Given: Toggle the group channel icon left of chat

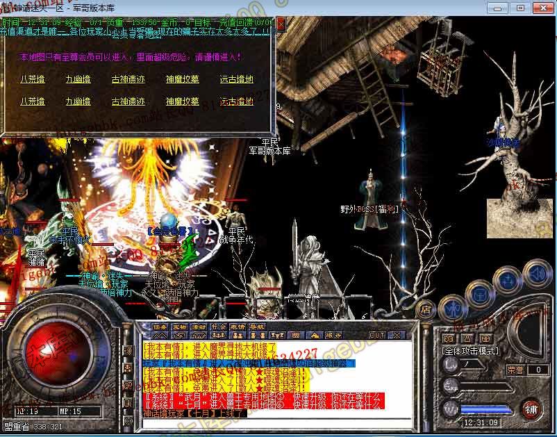Looking at the screenshot, I should [x=128, y=368].
